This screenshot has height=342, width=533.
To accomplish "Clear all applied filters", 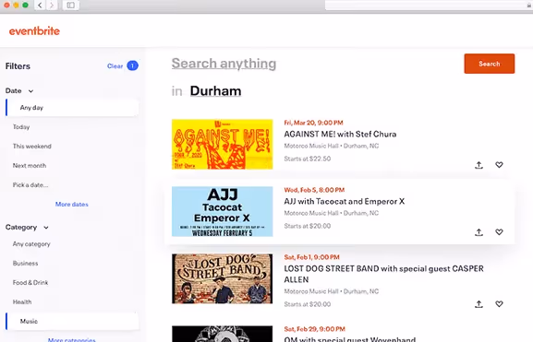I will pyautogui.click(x=115, y=65).
